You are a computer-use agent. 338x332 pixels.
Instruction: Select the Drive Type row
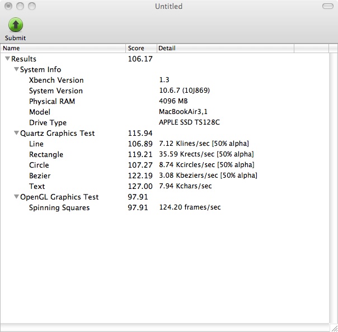(165, 122)
